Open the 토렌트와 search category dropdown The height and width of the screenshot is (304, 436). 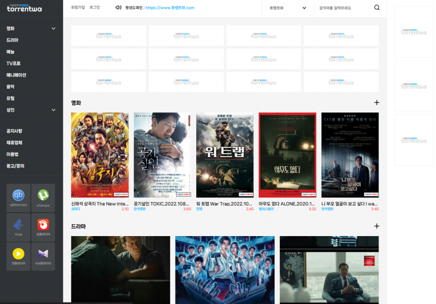point(288,8)
